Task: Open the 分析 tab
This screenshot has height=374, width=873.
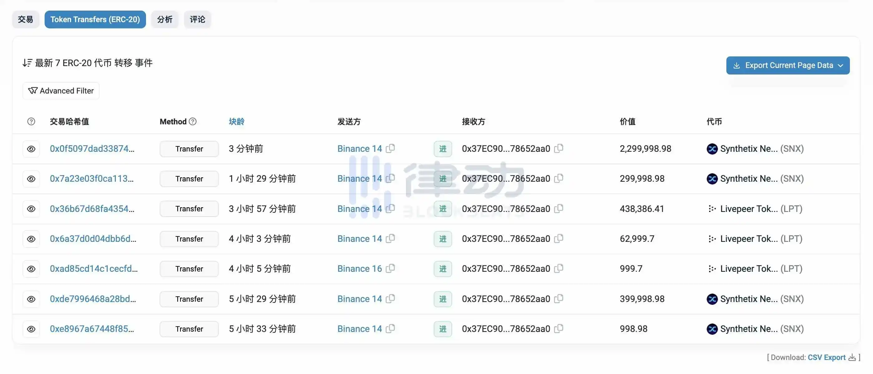Action: tap(165, 19)
